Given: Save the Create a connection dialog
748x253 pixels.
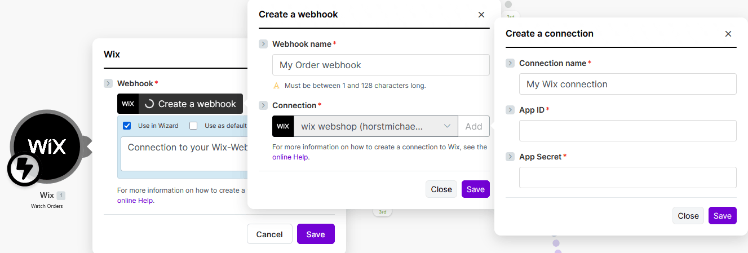Looking at the screenshot, I should (723, 216).
